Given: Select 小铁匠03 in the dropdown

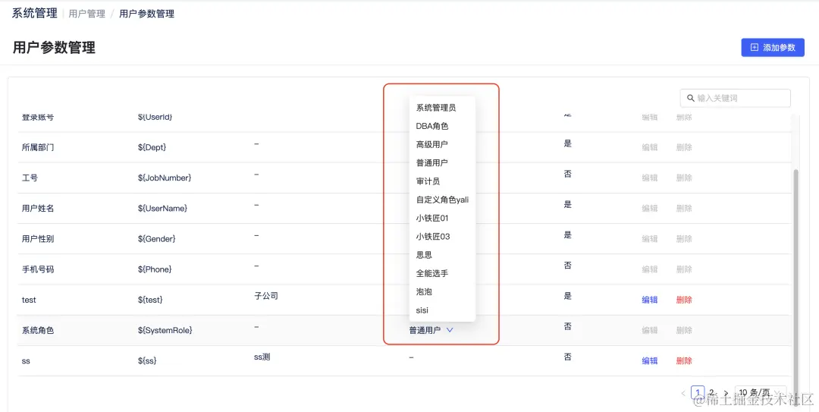Looking at the screenshot, I should click(432, 236).
